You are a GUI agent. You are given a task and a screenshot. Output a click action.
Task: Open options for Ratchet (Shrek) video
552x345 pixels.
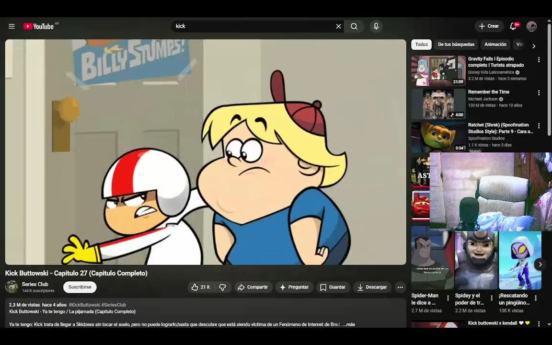click(539, 126)
